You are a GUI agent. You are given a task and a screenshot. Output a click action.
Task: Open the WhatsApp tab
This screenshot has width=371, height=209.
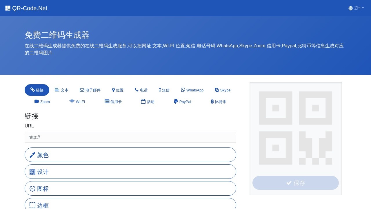point(192,90)
